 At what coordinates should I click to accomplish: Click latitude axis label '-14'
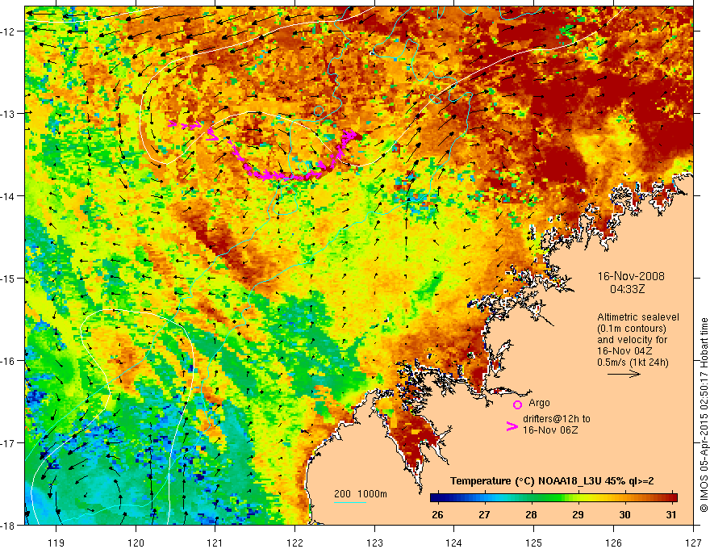pos(8,196)
